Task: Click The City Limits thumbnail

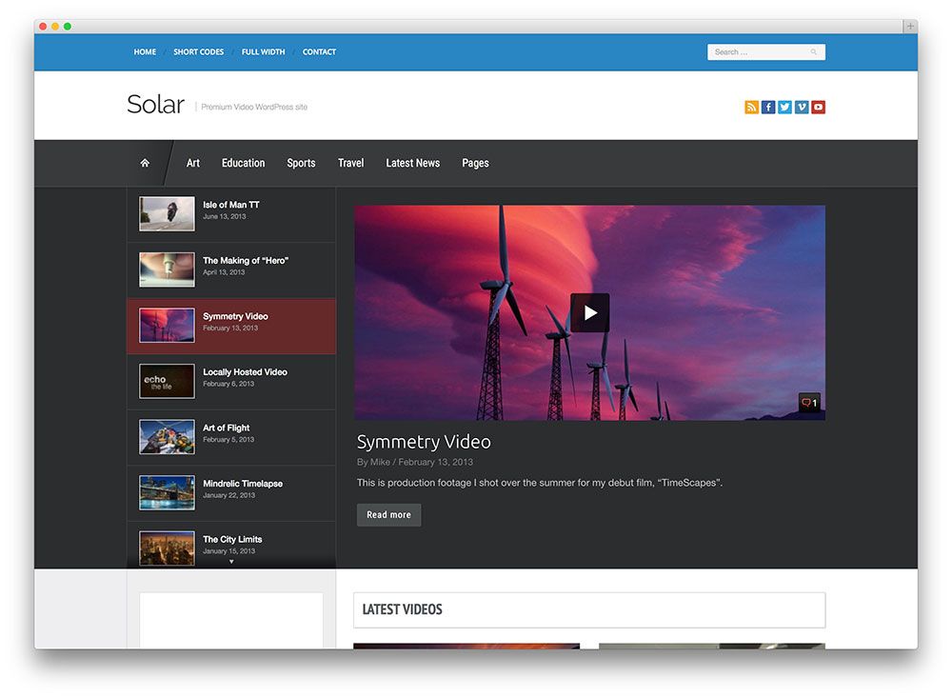Action: tap(167, 548)
